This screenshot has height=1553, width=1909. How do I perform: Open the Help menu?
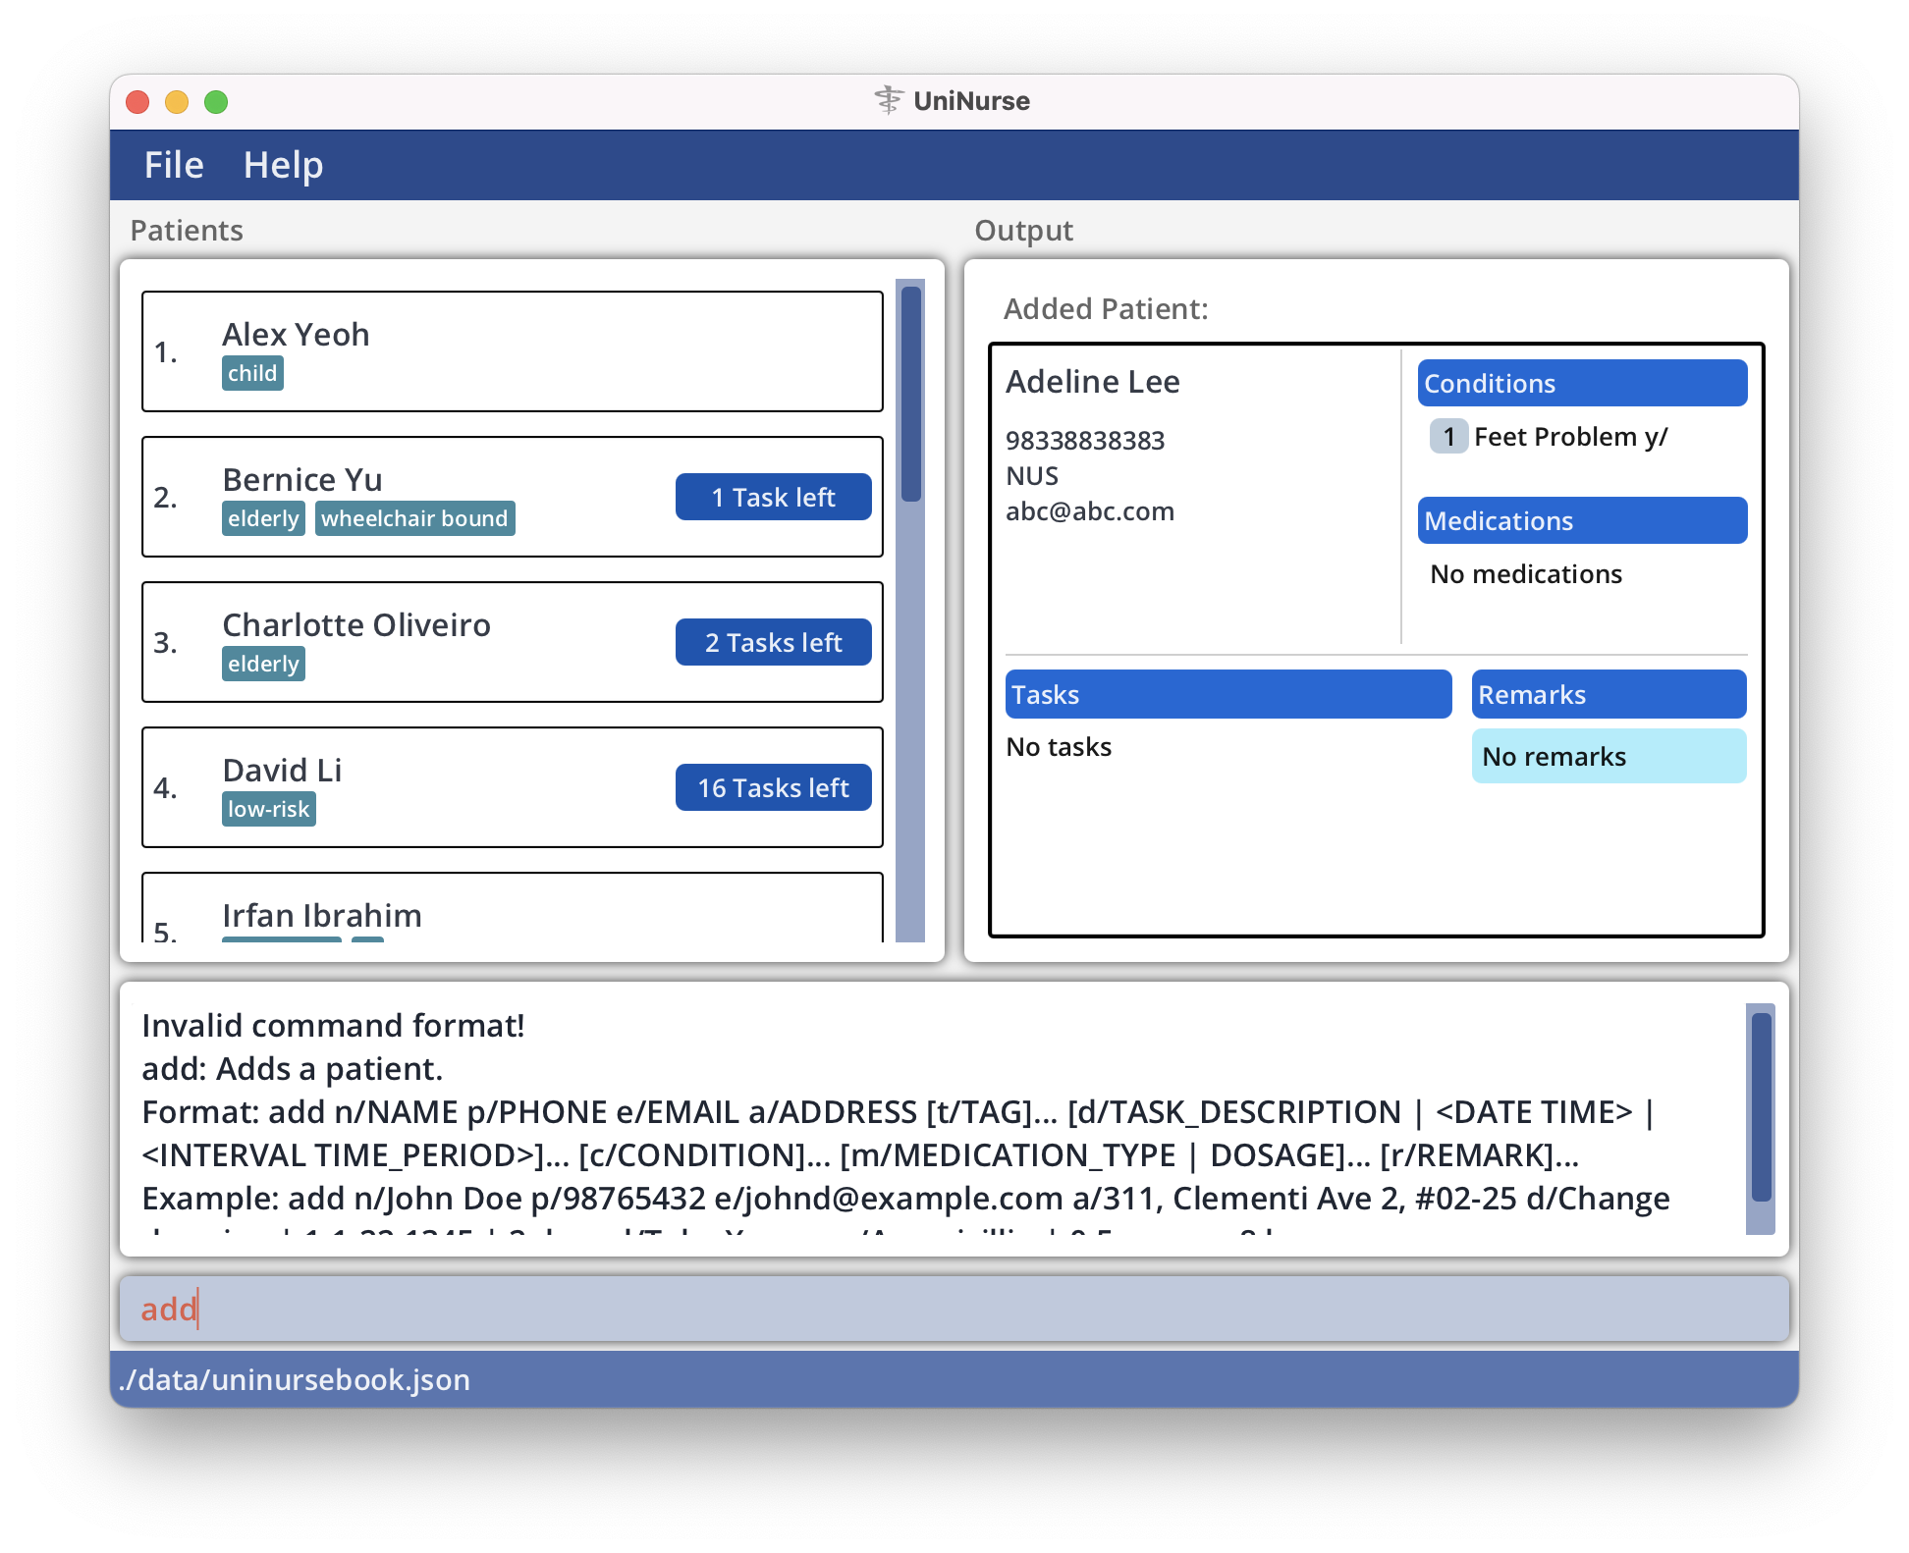pyautogui.click(x=283, y=165)
